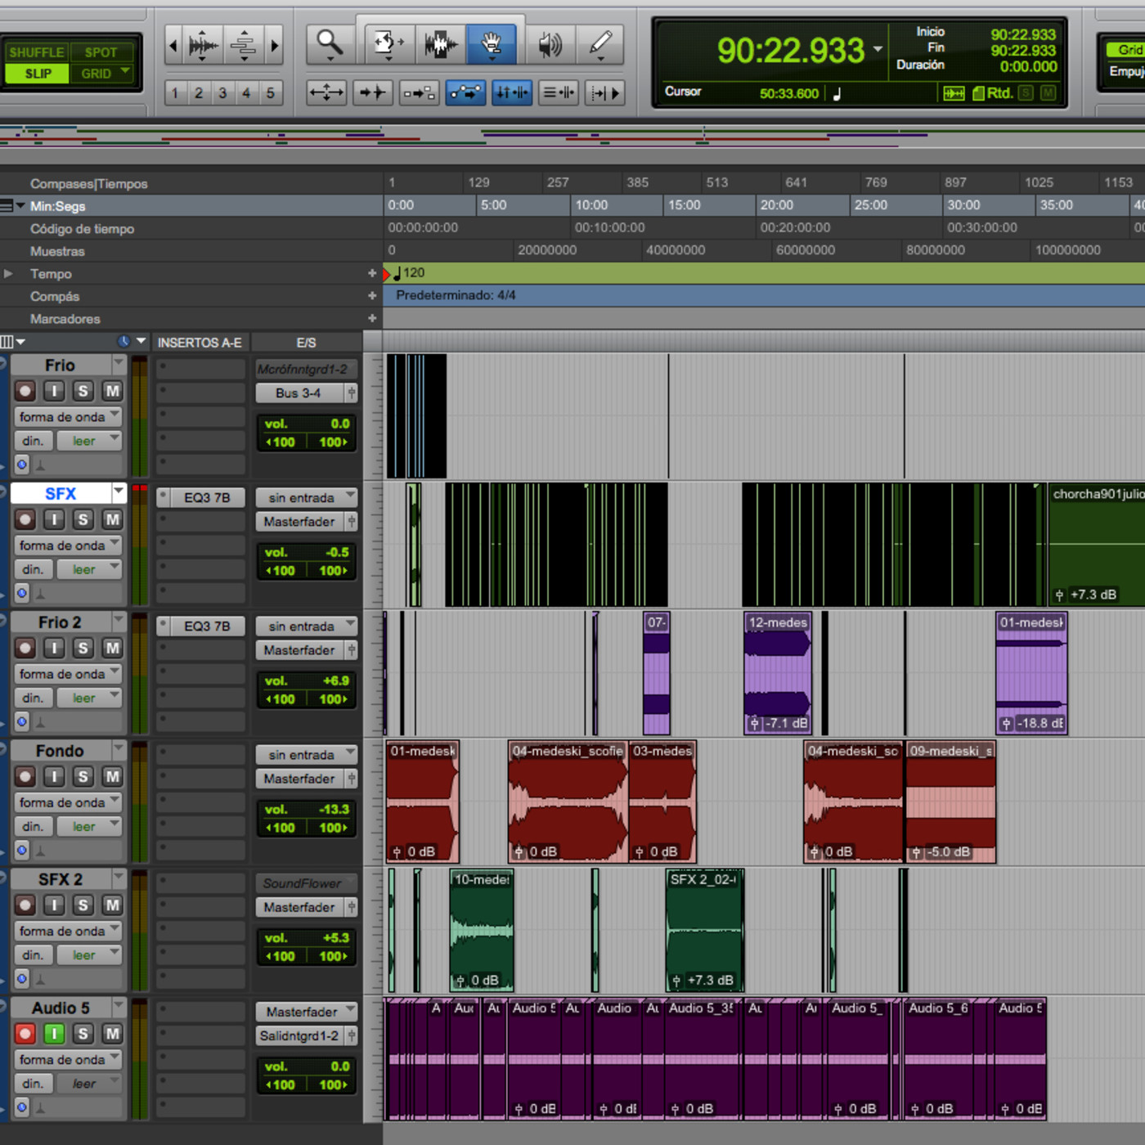The image size is (1145, 1145).
Task: Expand the Tempo ruler
Action: pos(8,274)
